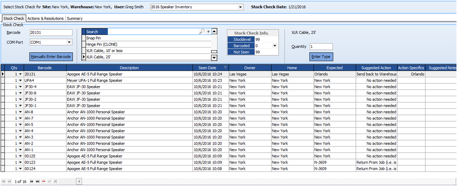Open the 2016 Speaker Inventory dropdown
Screen dimensions: 457x186
pyautogui.click(x=240, y=7)
